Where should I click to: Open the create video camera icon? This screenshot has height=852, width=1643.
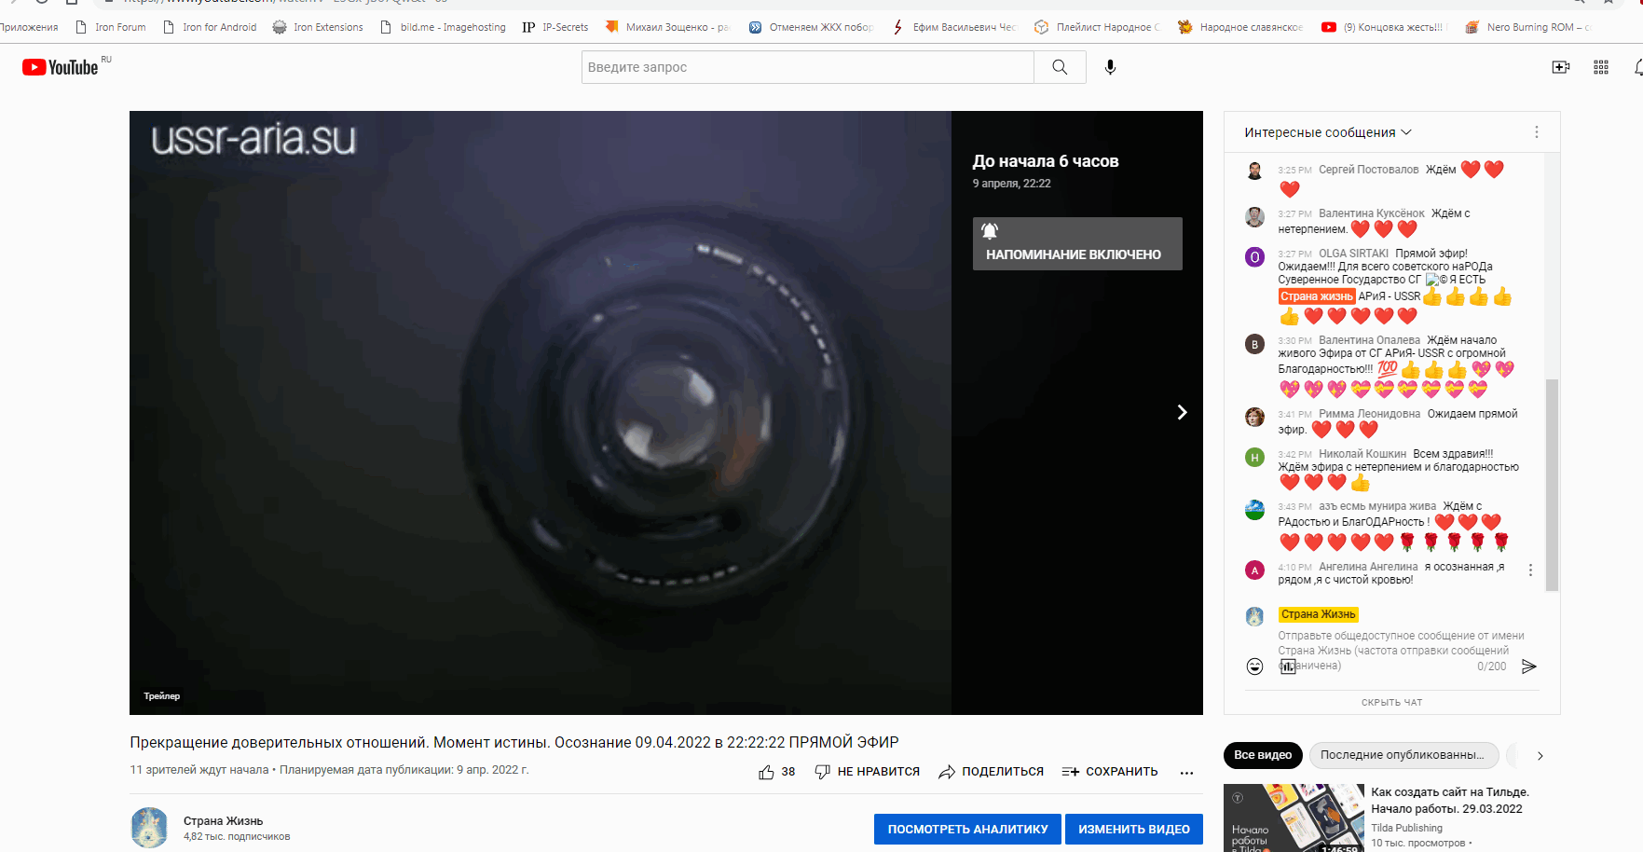(1560, 67)
